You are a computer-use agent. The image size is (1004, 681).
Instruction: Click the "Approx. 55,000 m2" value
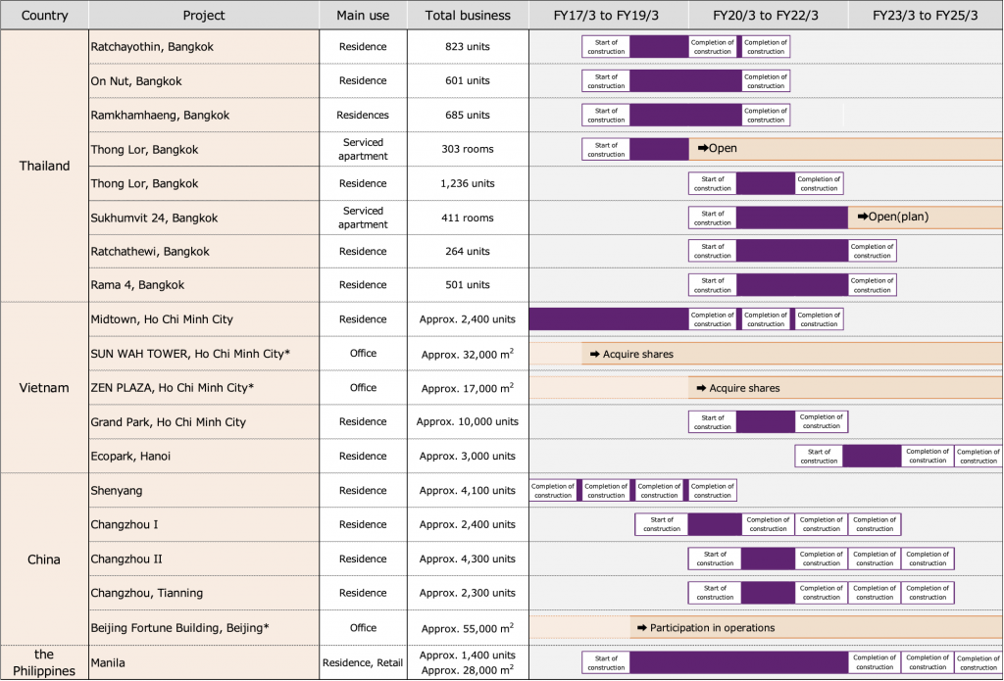pos(468,628)
